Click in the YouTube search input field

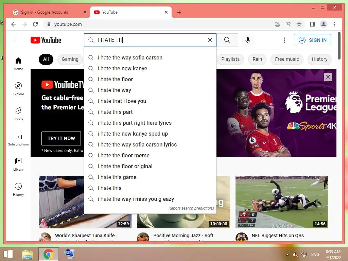tap(151, 40)
